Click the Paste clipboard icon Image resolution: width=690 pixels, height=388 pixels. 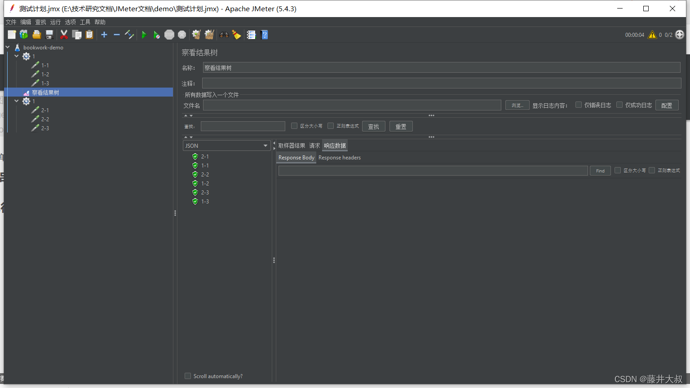coord(89,35)
